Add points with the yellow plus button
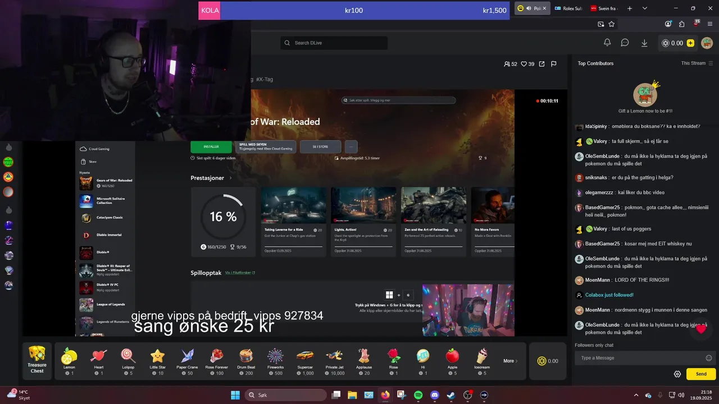Viewport: 719px width, 404px height. coord(690,43)
